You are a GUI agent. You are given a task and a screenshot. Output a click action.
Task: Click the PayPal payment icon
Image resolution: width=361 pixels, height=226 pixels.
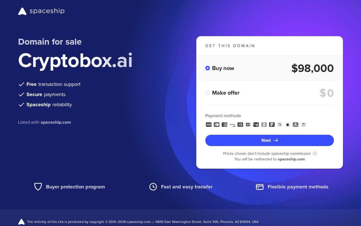272,125
